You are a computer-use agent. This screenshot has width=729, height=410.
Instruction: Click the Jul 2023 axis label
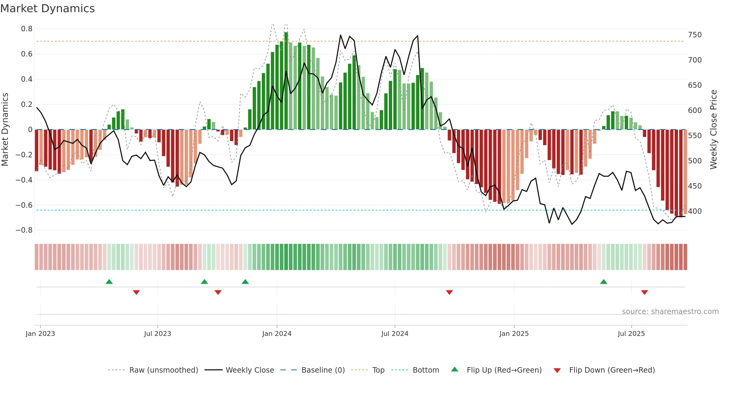click(158, 333)
